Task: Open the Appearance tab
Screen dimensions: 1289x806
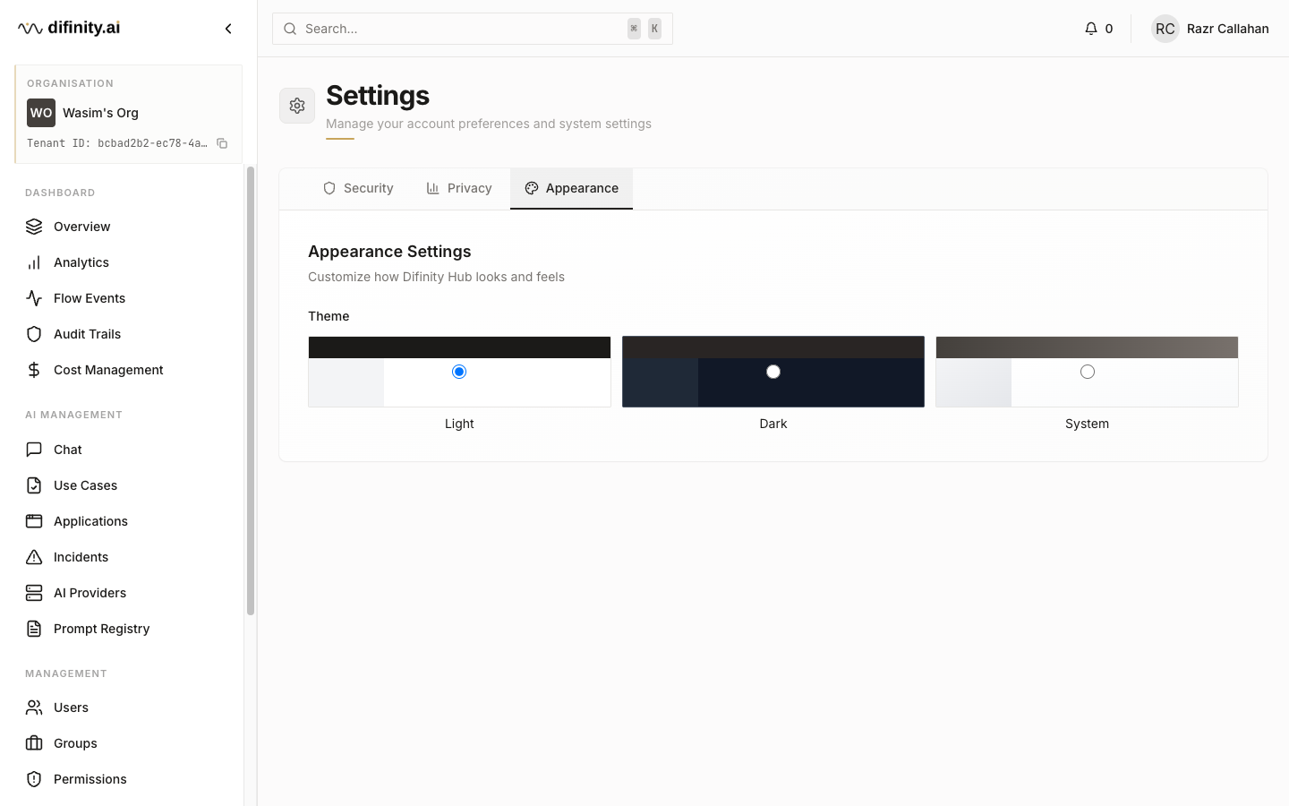Action: click(x=571, y=188)
